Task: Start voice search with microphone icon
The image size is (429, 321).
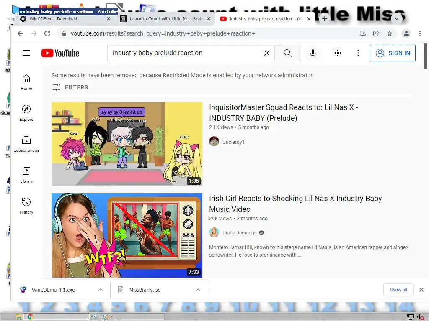Action: [313, 53]
